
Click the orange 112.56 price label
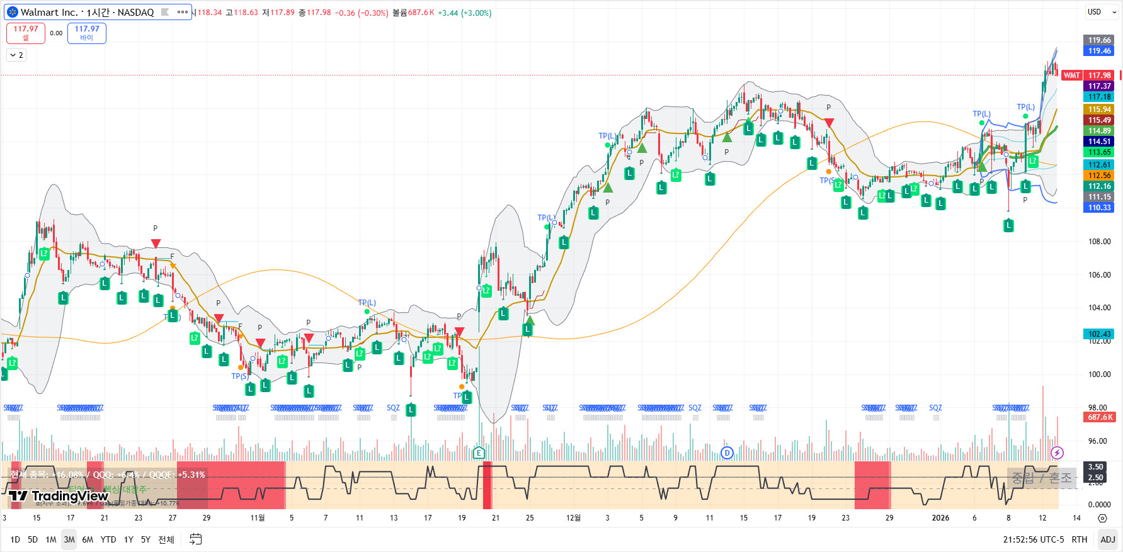(1100, 176)
